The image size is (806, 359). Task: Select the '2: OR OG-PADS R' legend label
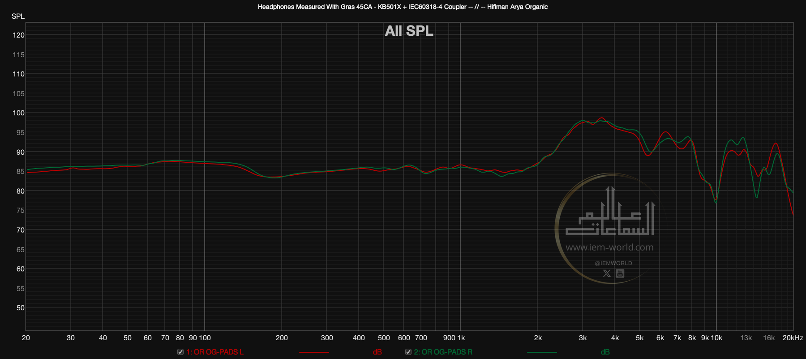(443, 352)
